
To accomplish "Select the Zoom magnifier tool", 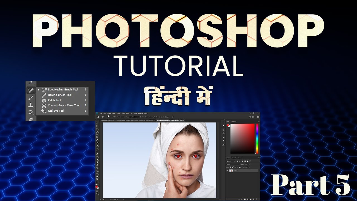I will [97, 179].
